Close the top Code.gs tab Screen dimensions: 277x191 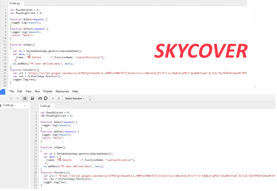[22, 3]
